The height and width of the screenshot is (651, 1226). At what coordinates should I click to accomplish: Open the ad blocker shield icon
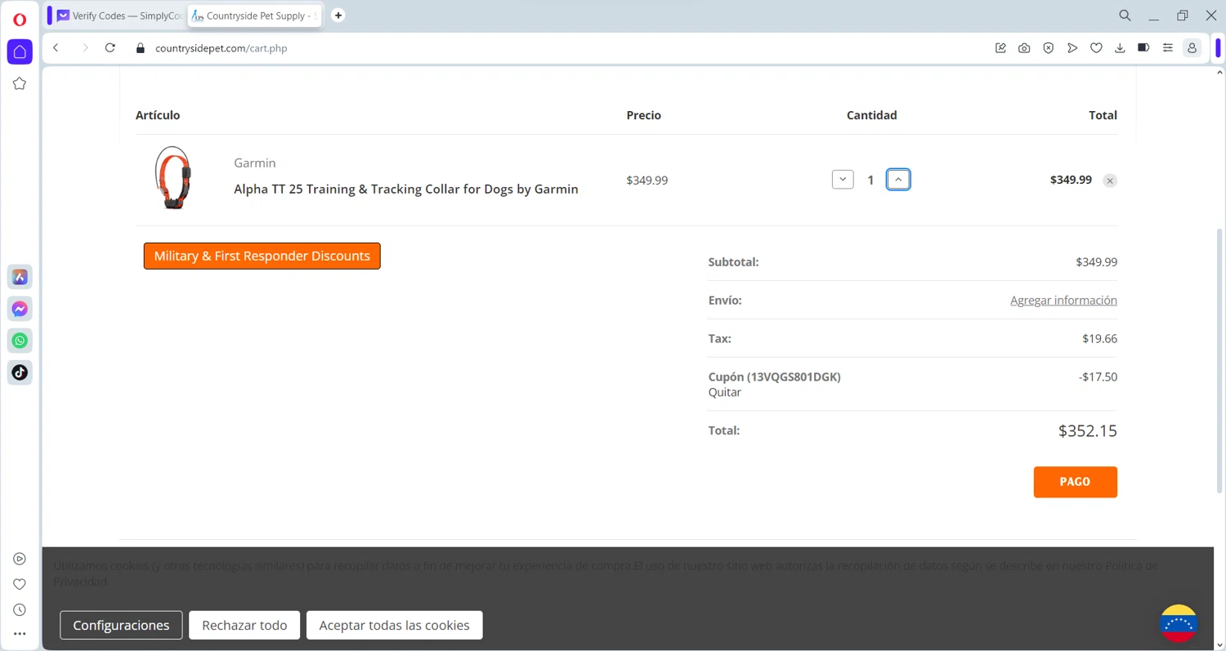pyautogui.click(x=1049, y=48)
